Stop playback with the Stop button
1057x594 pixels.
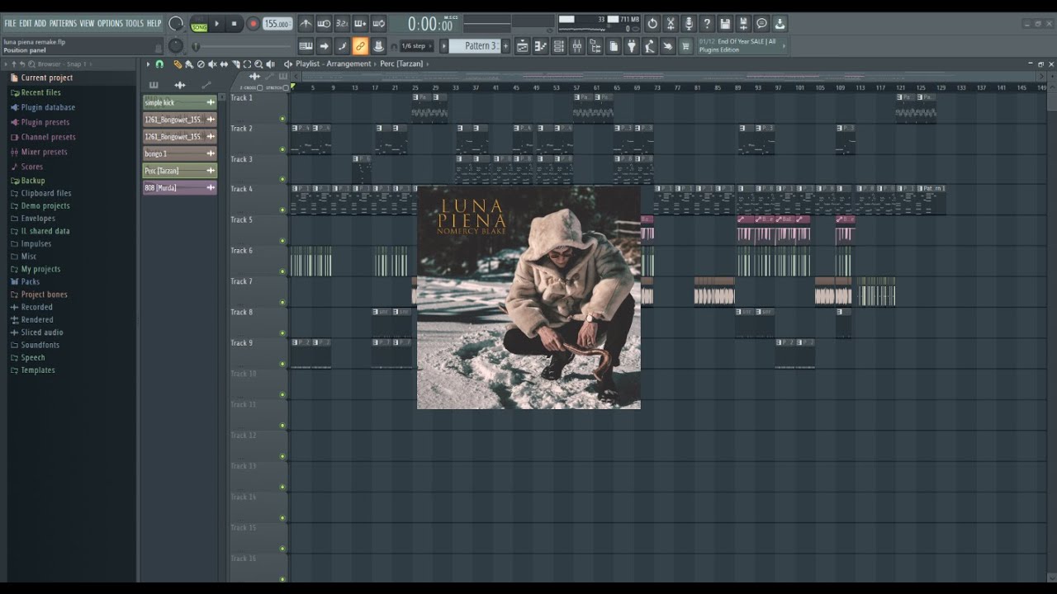pos(235,24)
